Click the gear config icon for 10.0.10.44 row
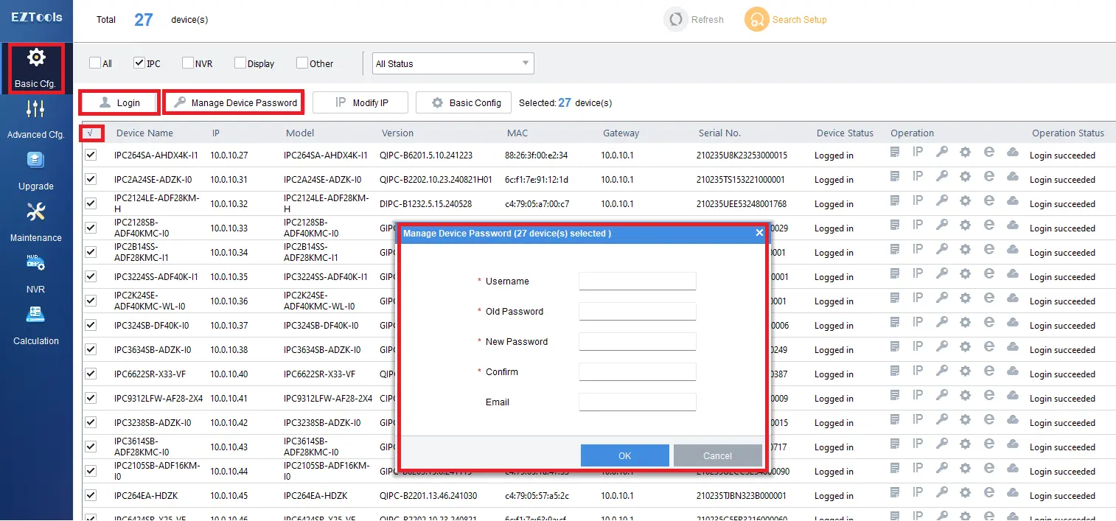Image resolution: width=1116 pixels, height=521 pixels. coord(966,469)
